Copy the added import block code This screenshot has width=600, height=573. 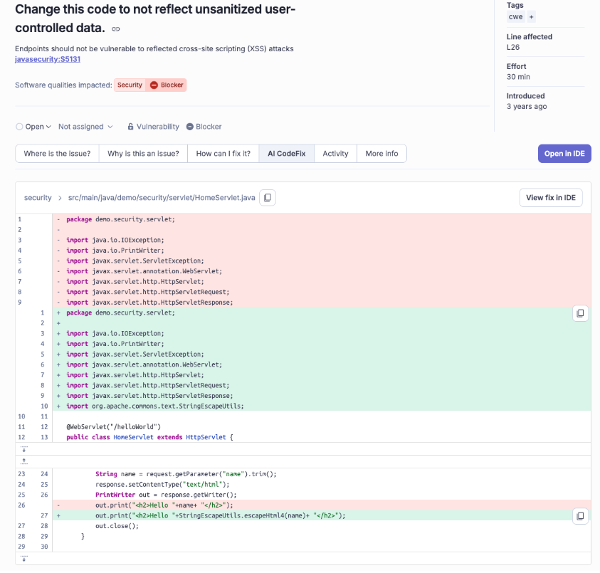pyautogui.click(x=580, y=313)
